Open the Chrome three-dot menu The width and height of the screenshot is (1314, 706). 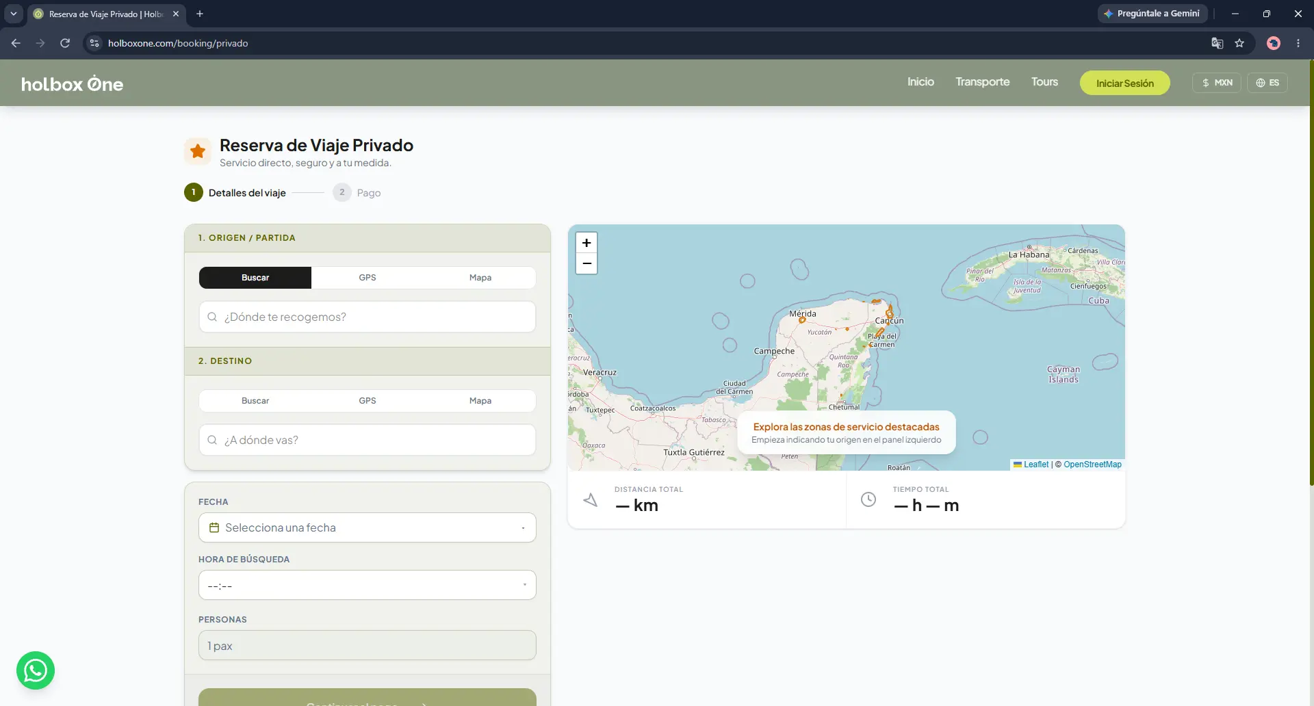(1298, 43)
